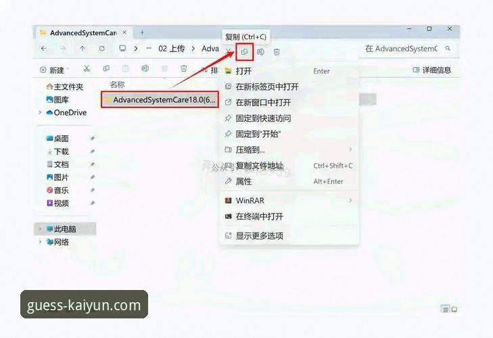493x338 pixels.
Task: Click the Adva breadcrumb segment
Action: pos(210,49)
